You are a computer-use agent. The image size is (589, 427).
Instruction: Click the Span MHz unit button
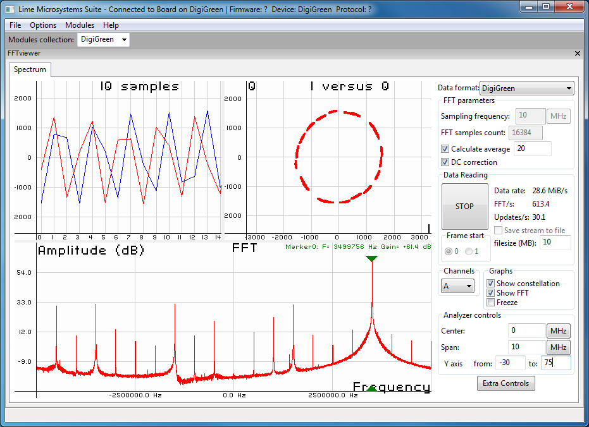click(558, 347)
